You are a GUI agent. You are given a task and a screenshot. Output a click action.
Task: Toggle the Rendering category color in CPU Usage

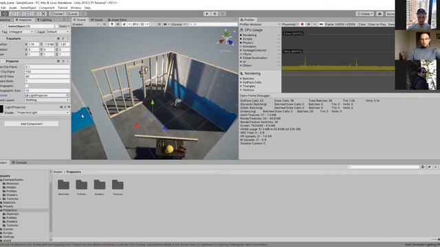[241, 35]
